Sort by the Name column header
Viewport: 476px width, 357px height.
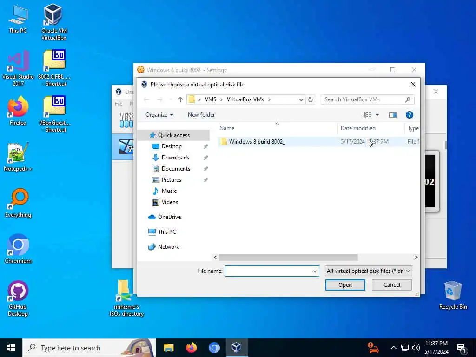pyautogui.click(x=277, y=128)
